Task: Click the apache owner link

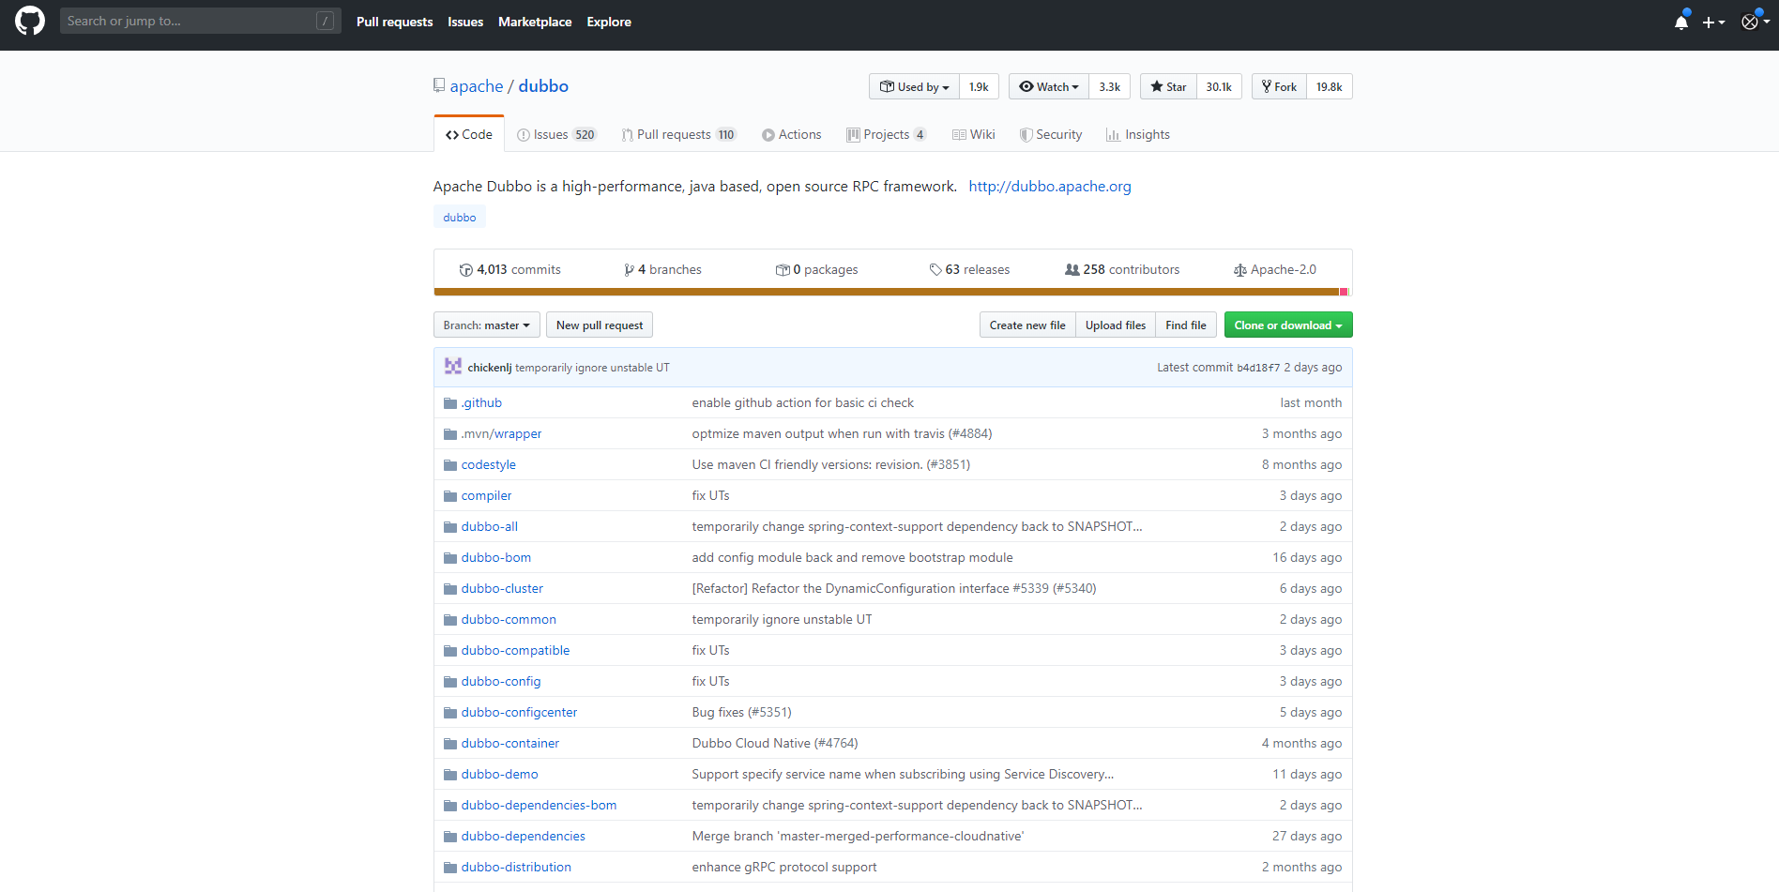Action: (477, 86)
